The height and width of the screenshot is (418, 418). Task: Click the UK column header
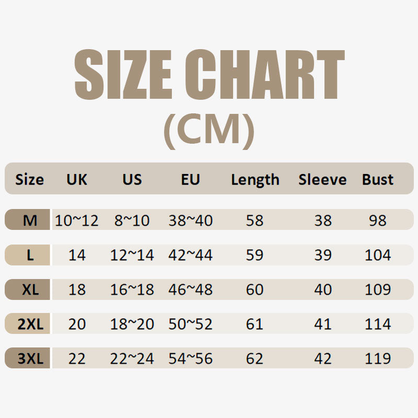click(x=77, y=180)
